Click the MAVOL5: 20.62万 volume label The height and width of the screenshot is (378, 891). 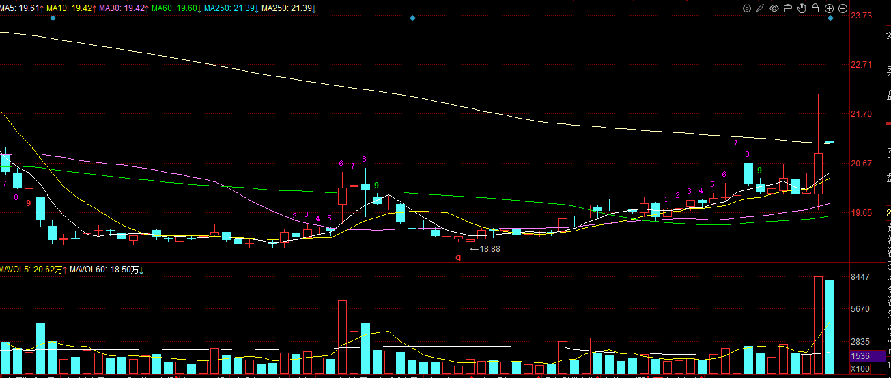[31, 270]
